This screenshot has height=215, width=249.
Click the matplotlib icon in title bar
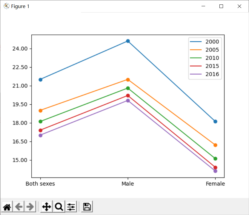click(7, 6)
